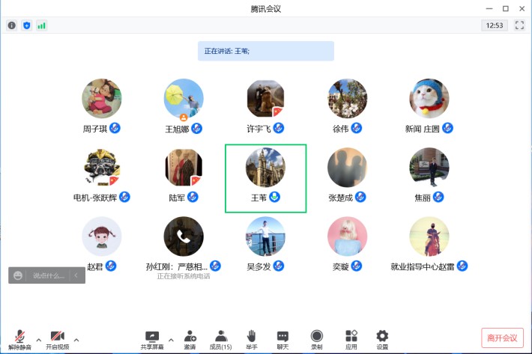Image resolution: width=532 pixels, height=354 pixels.
Task: Click 共享屏幕 to share screen
Action: point(152,338)
